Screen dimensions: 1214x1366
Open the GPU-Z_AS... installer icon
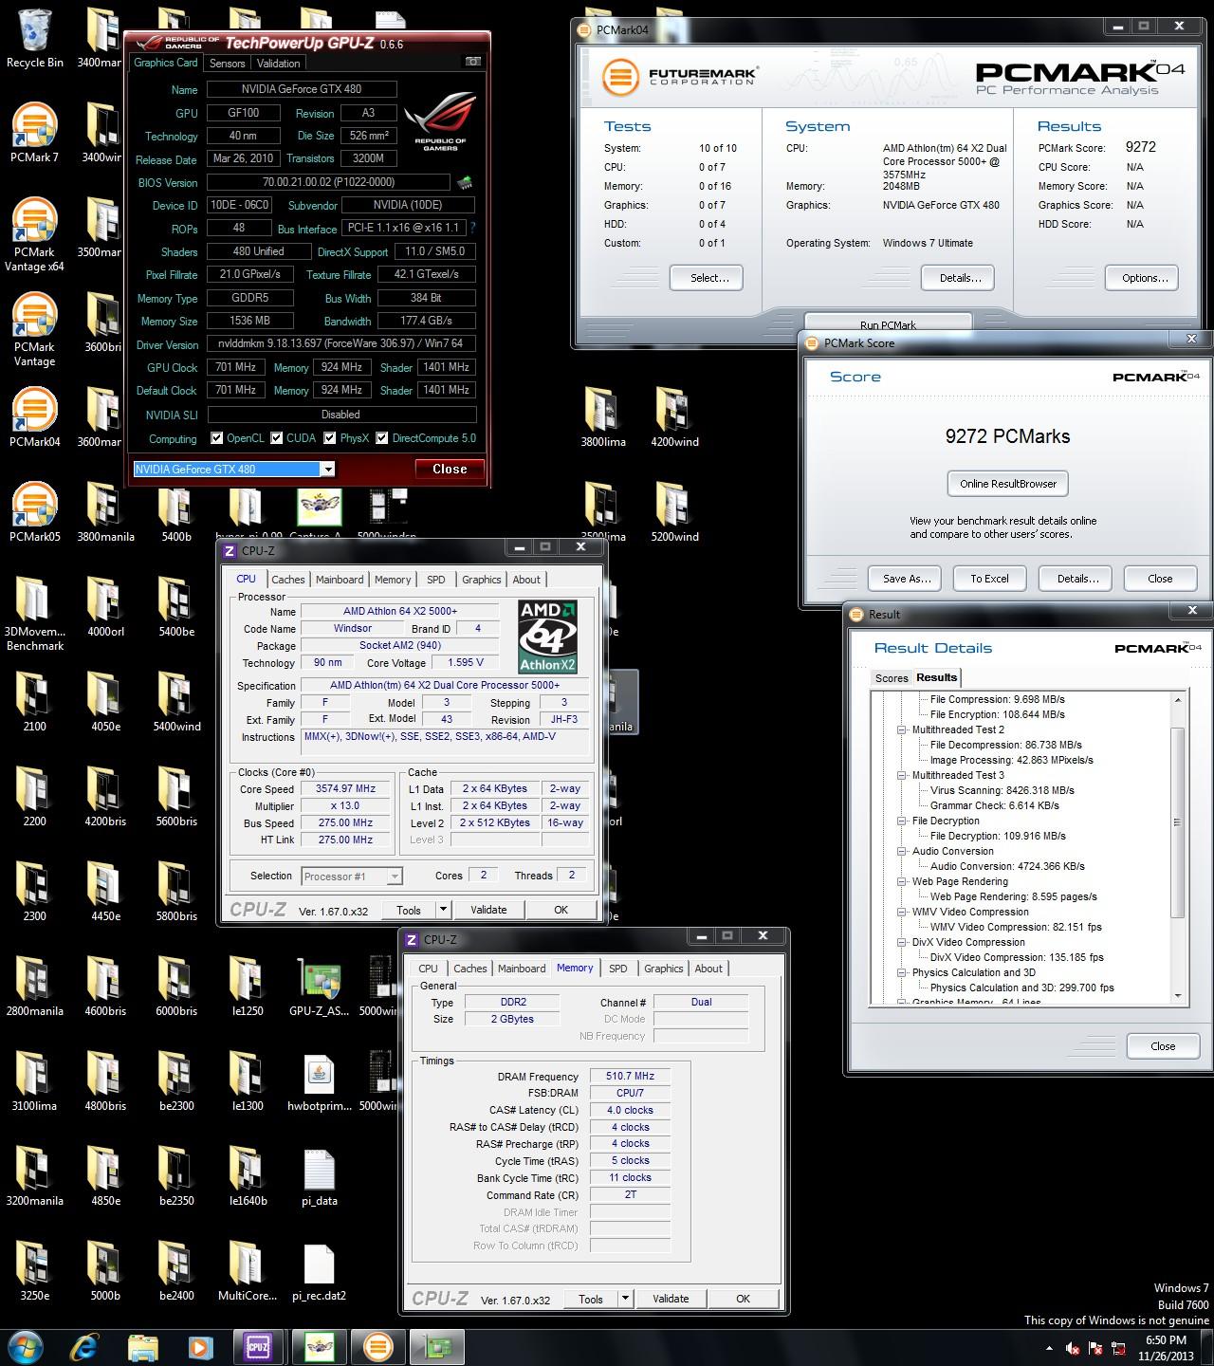click(x=319, y=987)
